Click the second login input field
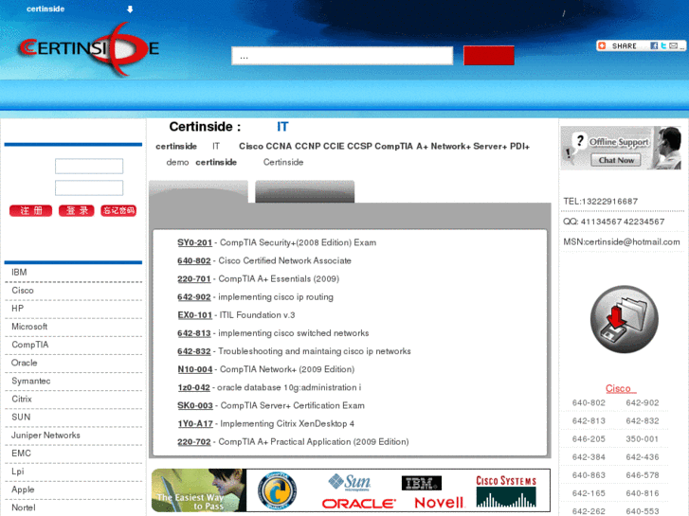 89,187
